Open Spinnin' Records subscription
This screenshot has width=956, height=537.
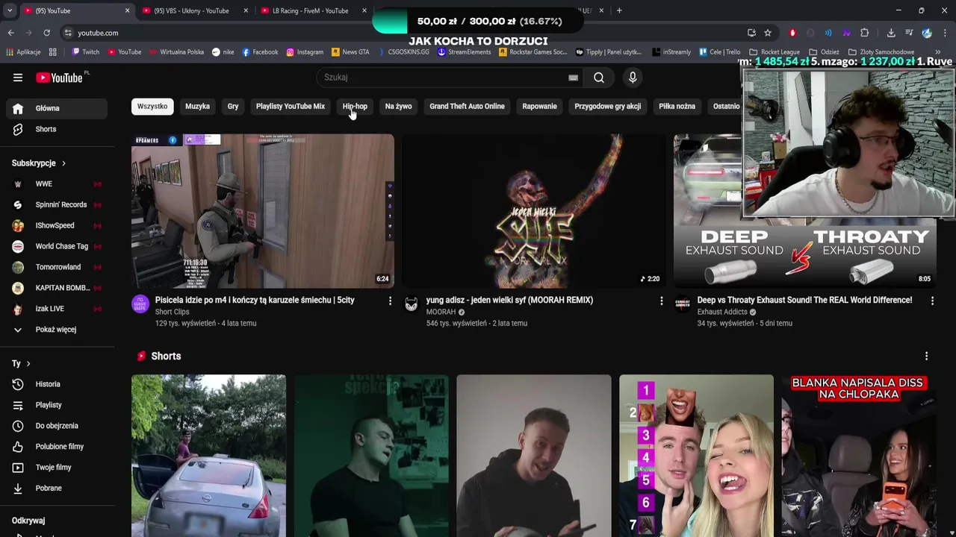click(57, 204)
